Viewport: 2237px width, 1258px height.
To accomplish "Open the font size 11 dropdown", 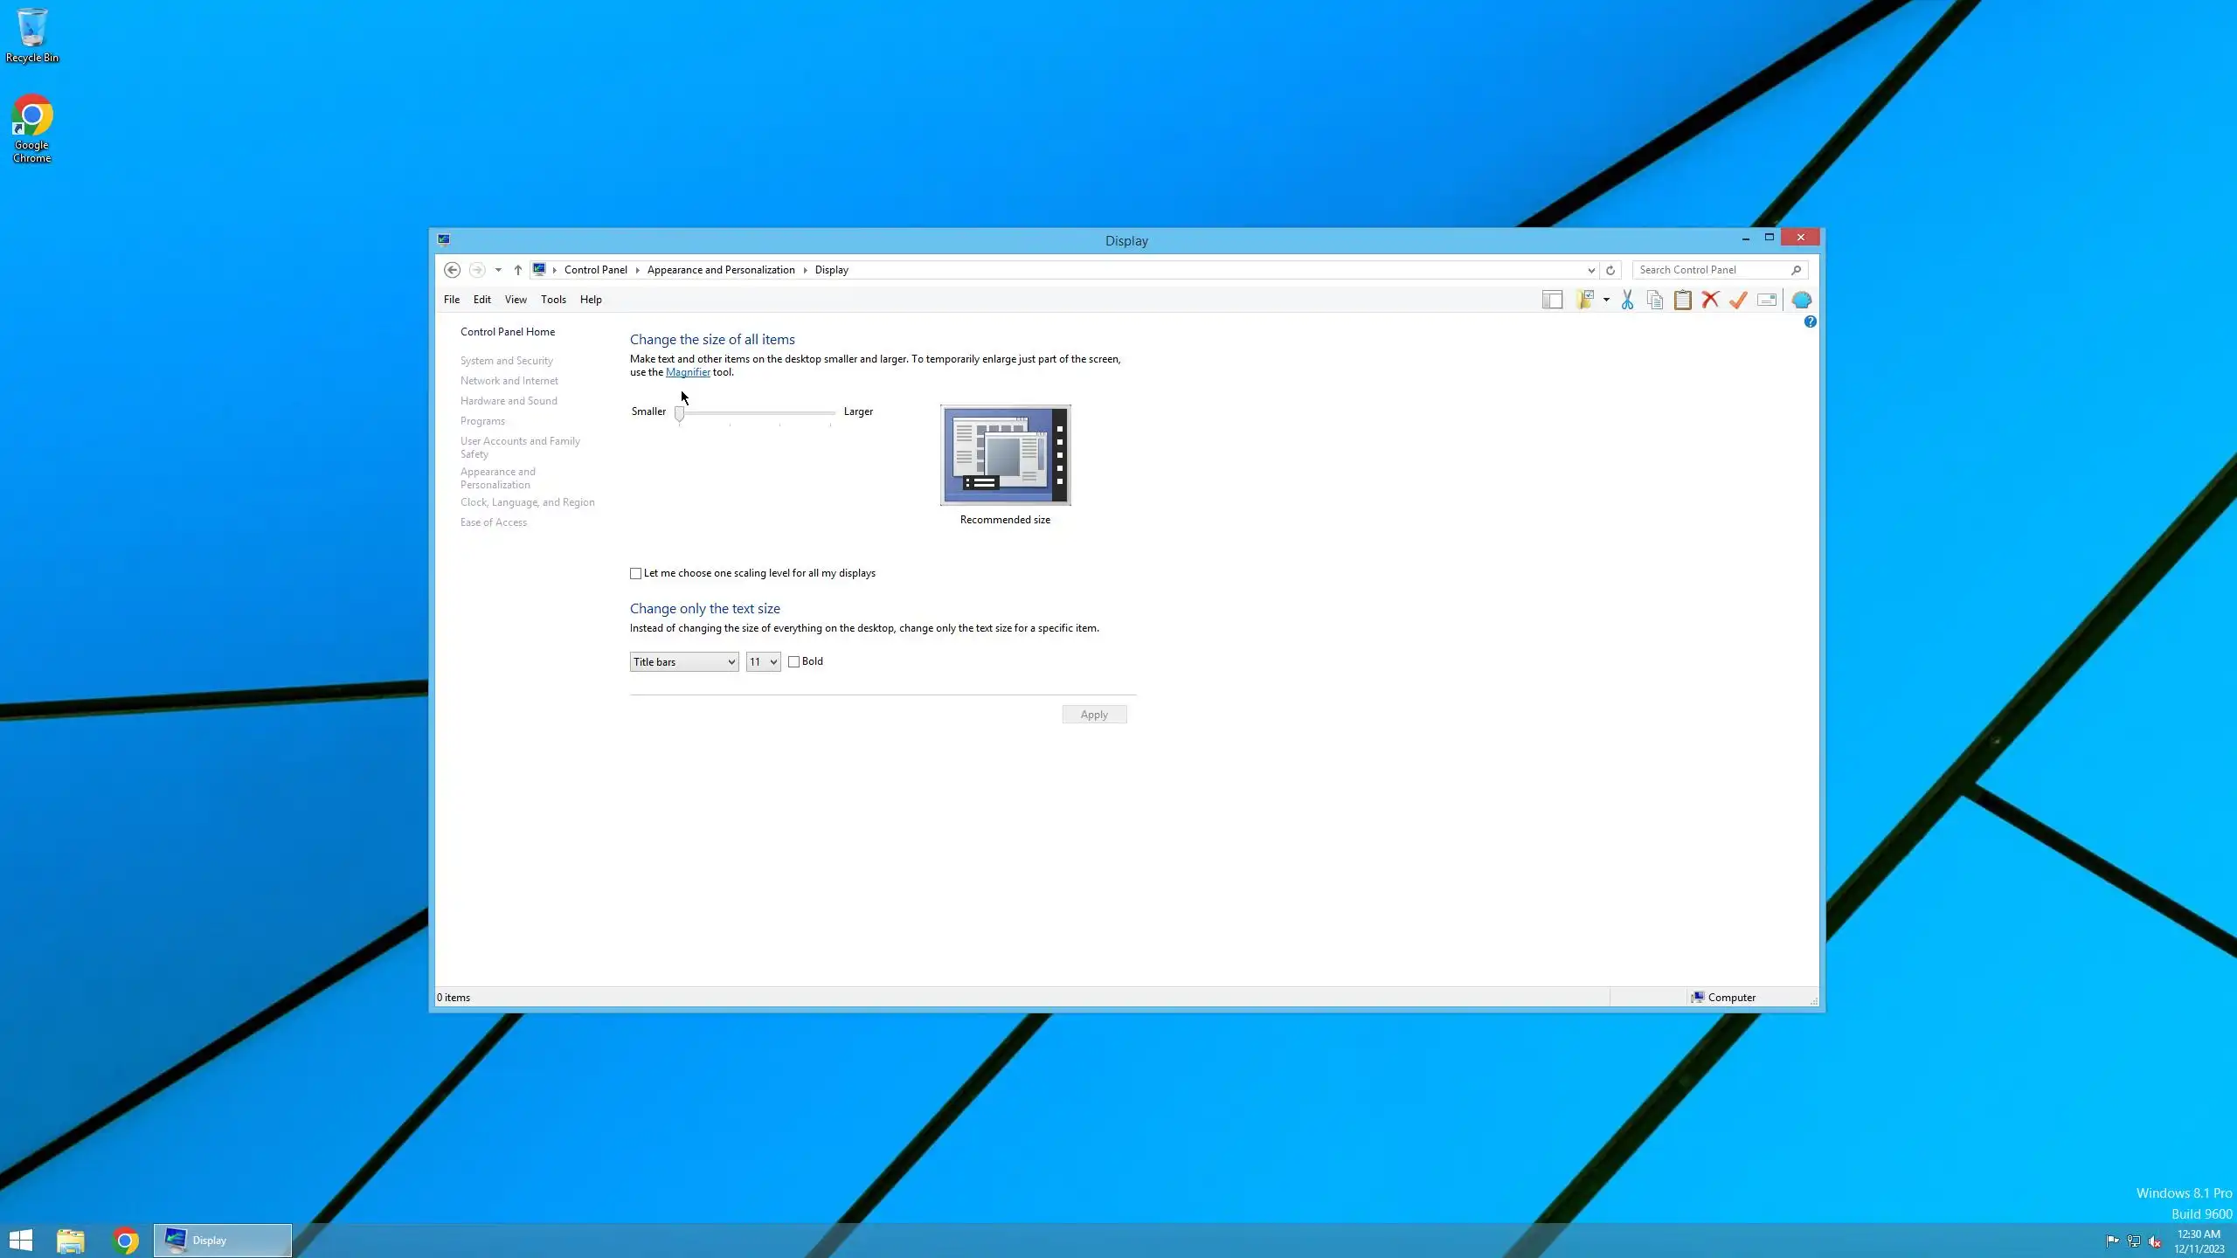I will [763, 661].
